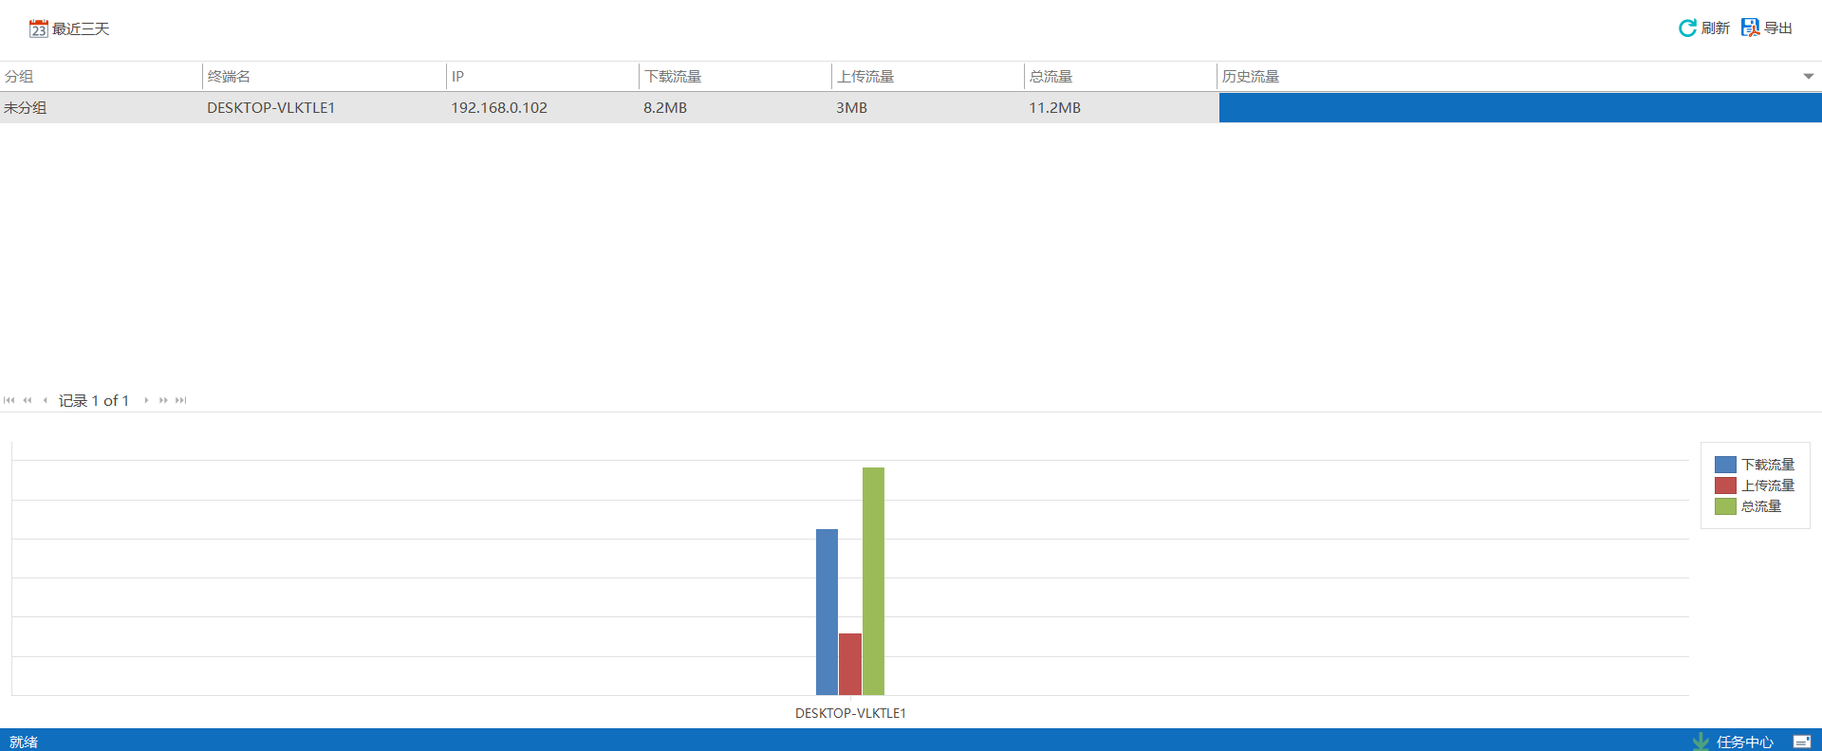Click the 终端名 column header
Viewport: 1822px width, 751px height.
pos(230,77)
